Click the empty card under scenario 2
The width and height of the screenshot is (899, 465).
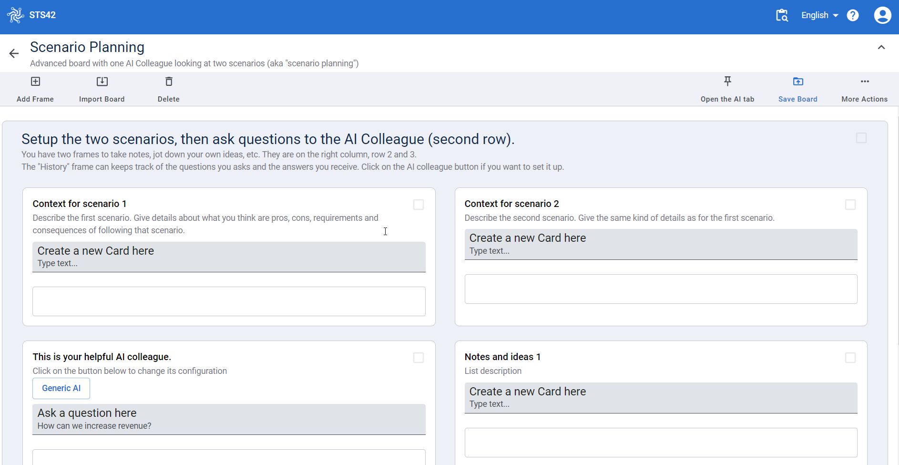click(x=661, y=289)
